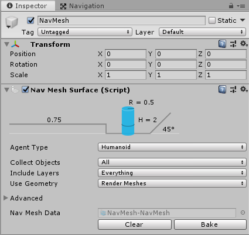Click the Rotation Y field
The width and height of the screenshot is (249, 235).
click(x=176, y=64)
